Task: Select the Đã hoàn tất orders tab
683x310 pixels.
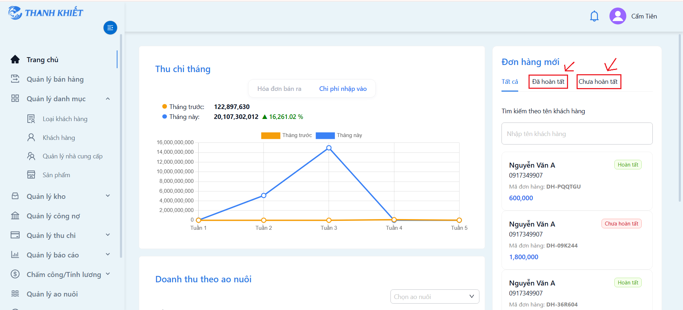Action: coord(548,82)
